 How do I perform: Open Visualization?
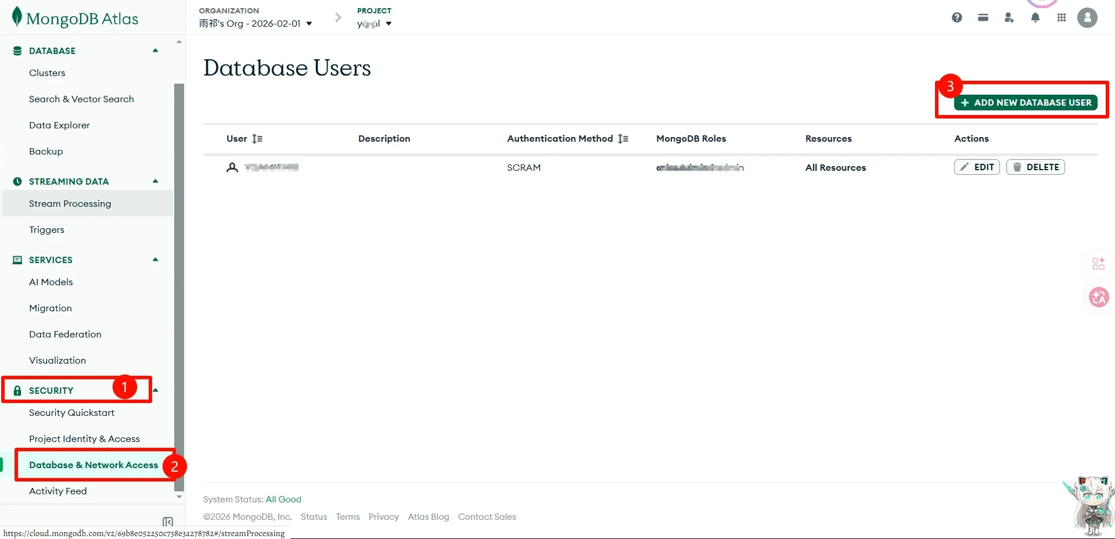(57, 360)
